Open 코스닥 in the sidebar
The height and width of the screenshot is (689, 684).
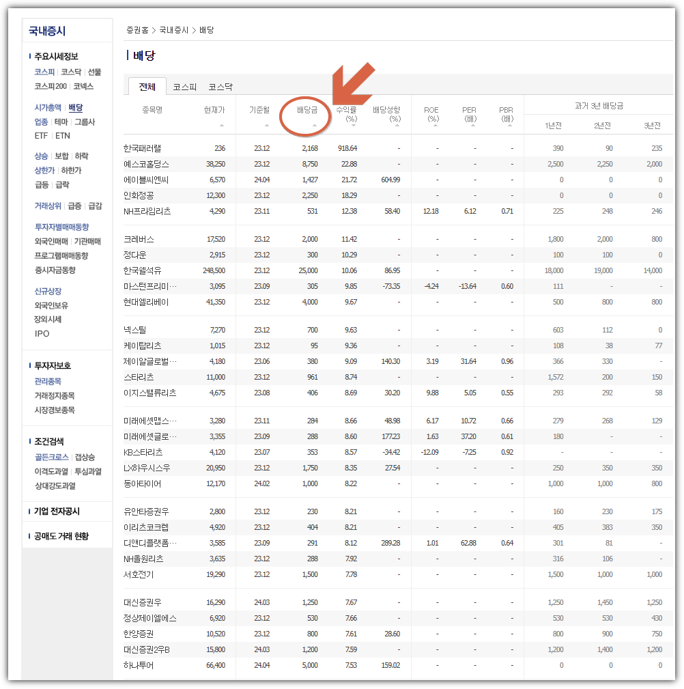pyautogui.click(x=71, y=72)
